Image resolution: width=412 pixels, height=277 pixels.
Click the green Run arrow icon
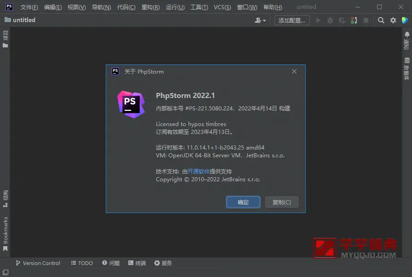coord(318,20)
